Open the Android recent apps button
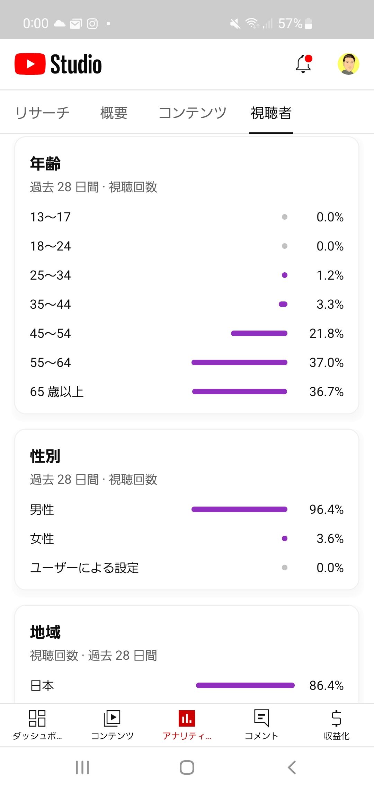The height and width of the screenshot is (790, 374). click(x=82, y=767)
